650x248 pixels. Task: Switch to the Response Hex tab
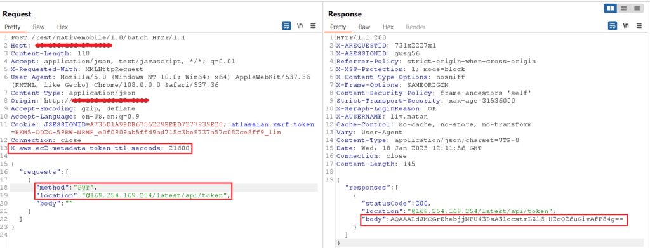388,27
